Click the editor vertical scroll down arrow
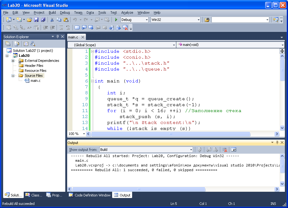288x208 pixels. (282, 128)
